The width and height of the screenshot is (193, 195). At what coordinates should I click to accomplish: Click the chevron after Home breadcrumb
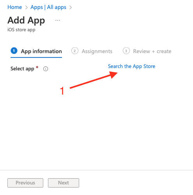27,7
